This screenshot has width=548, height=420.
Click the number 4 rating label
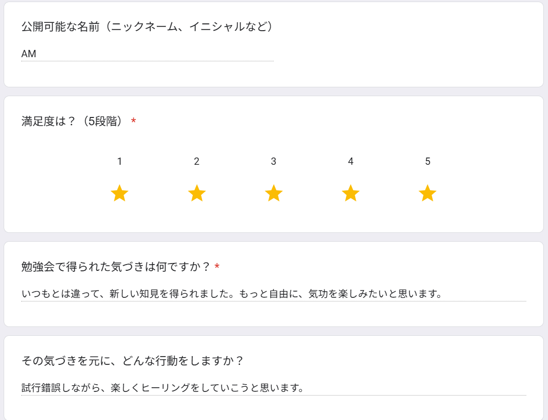(x=351, y=161)
